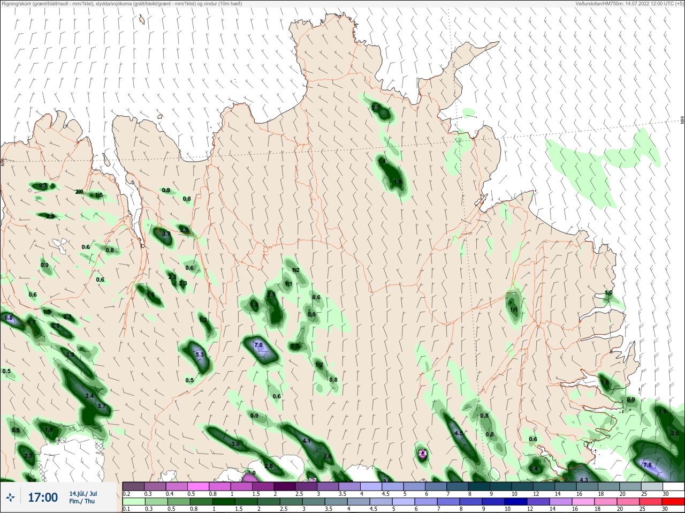Click the lightest green 0.1 swatch in the lower legend
Screen dimensions: 685x513
133,502
